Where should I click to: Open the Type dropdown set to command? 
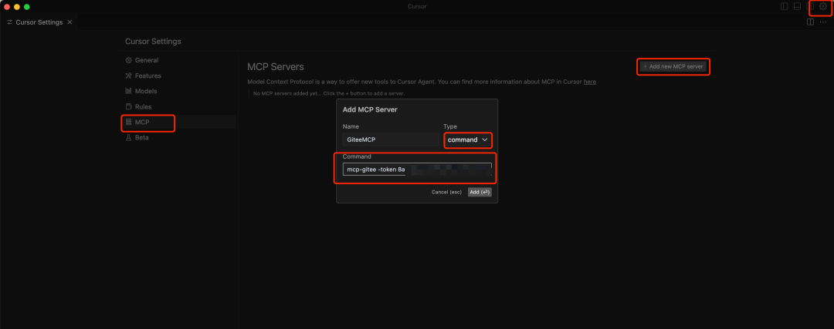click(467, 139)
